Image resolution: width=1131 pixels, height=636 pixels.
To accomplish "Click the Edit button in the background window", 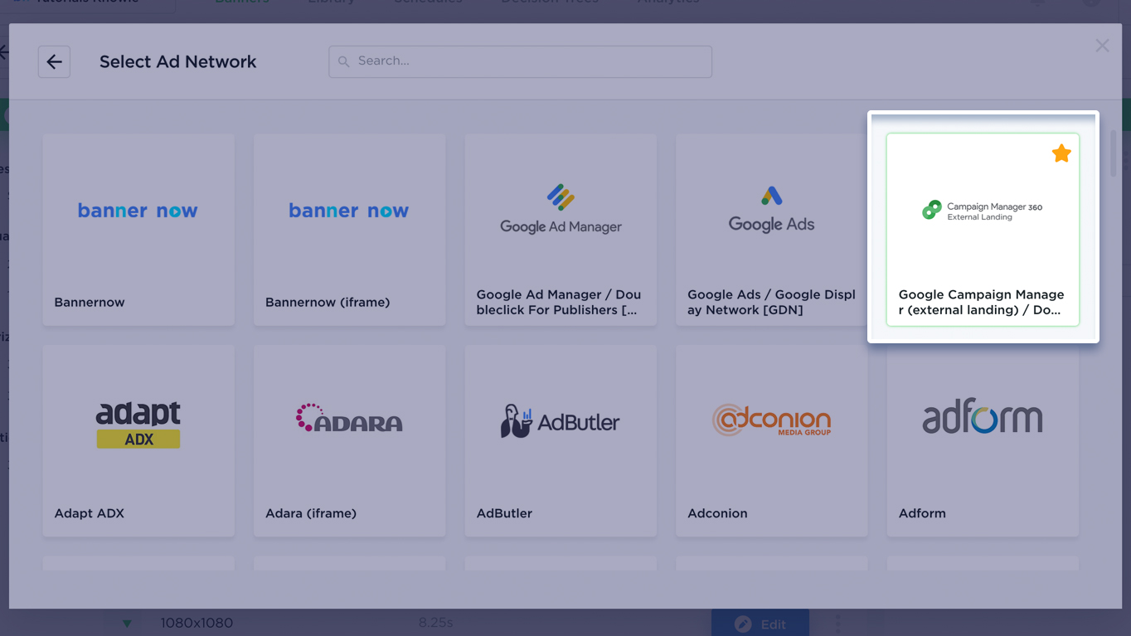I will (x=760, y=624).
